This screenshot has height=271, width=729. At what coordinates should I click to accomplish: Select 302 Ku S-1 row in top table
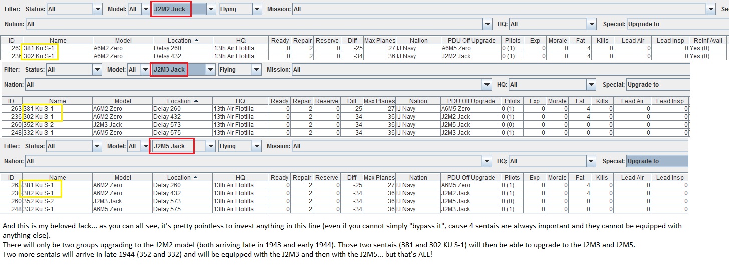[x=364, y=56]
